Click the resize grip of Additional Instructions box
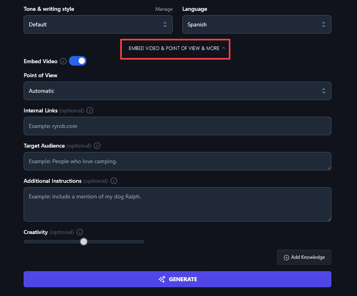 329,219
